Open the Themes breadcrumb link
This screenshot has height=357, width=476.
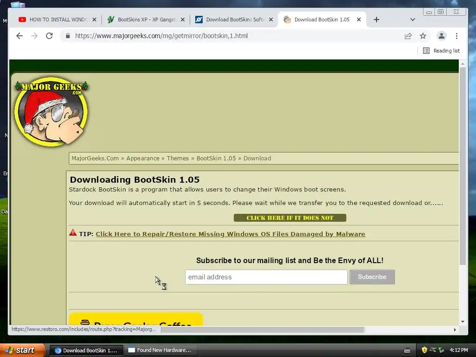178,158
